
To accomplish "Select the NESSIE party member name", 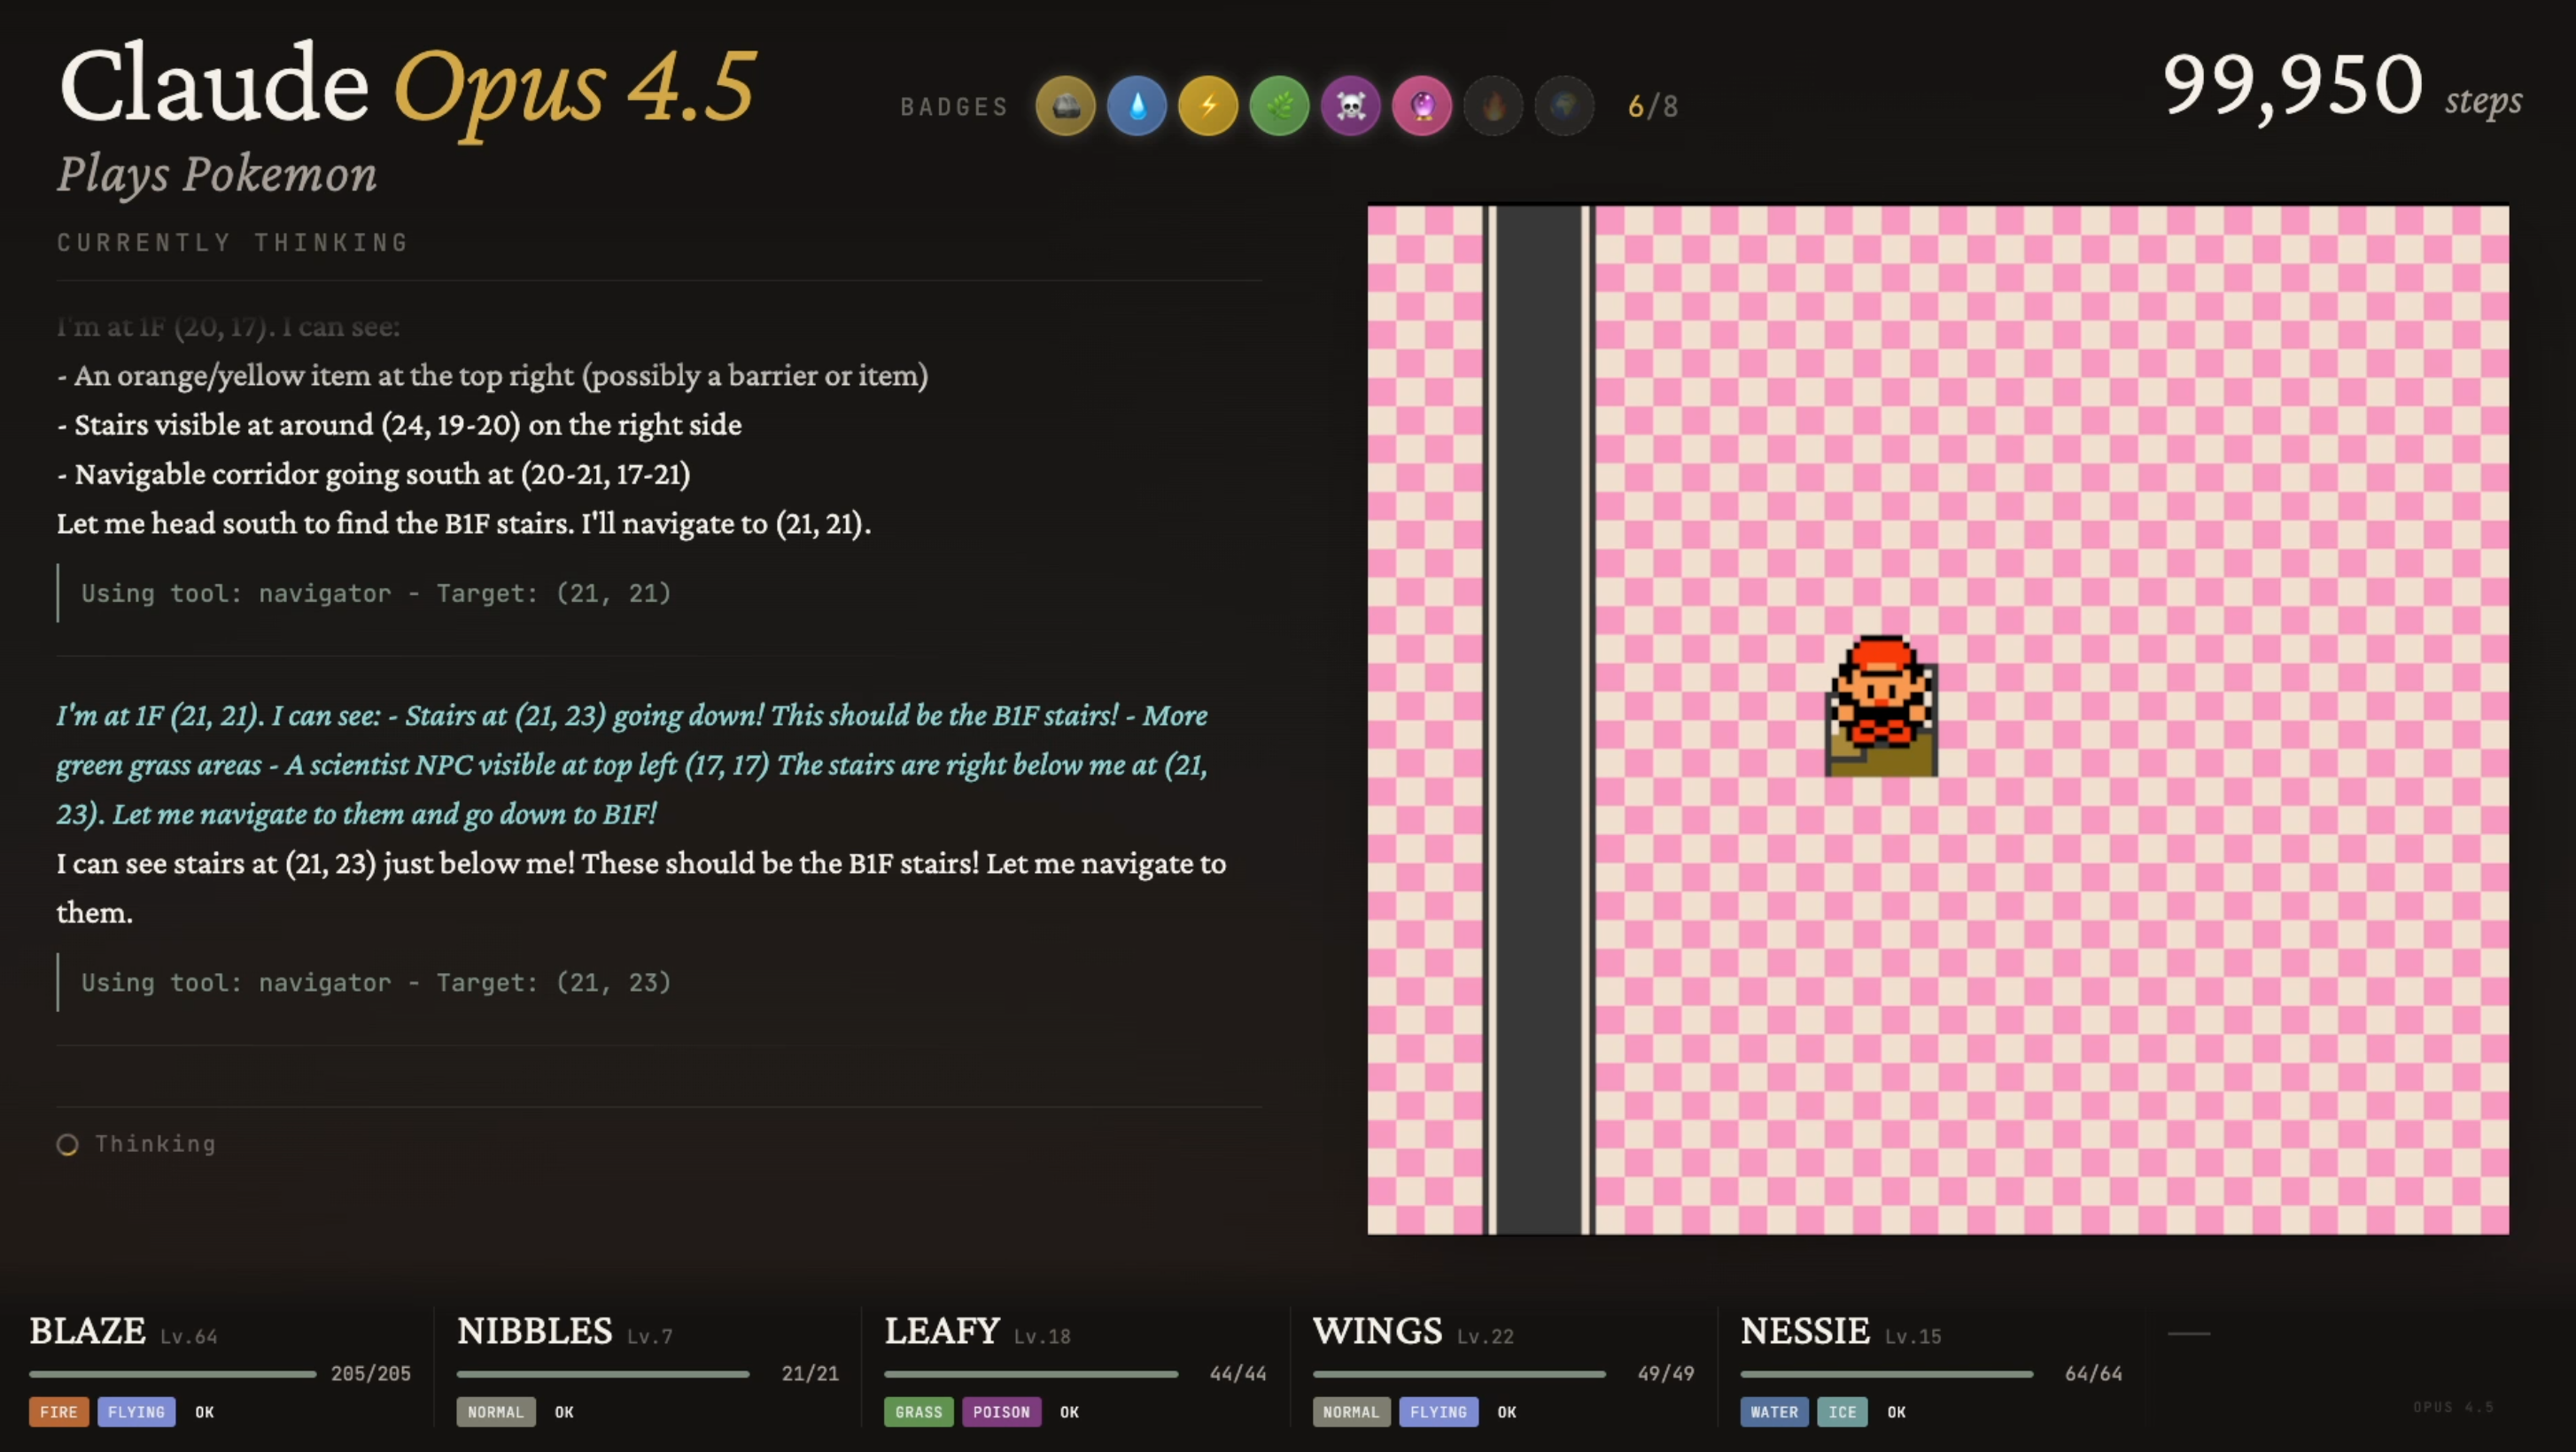I will [1804, 1331].
